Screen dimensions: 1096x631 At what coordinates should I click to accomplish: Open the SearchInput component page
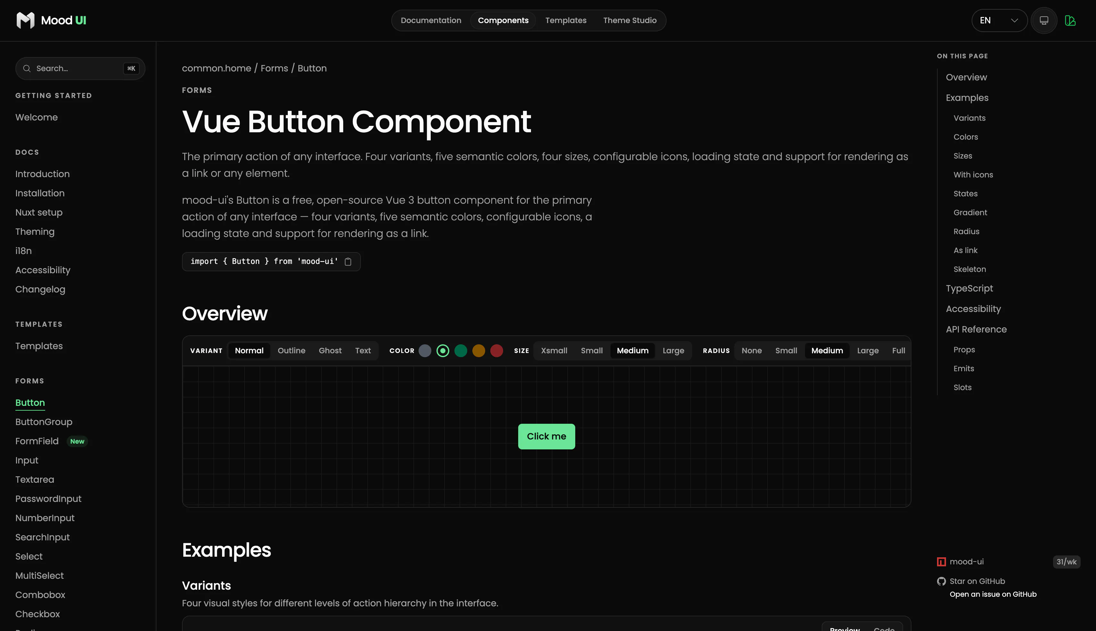click(x=43, y=537)
